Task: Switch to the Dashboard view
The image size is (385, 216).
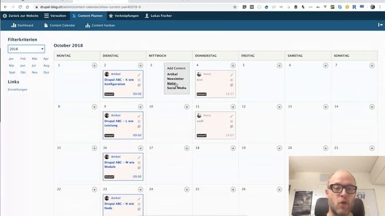Action: (22, 25)
